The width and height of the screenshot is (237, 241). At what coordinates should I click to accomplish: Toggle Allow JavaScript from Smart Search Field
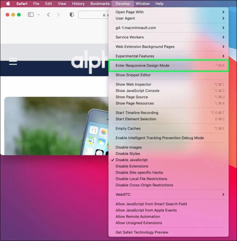click(x=168, y=204)
